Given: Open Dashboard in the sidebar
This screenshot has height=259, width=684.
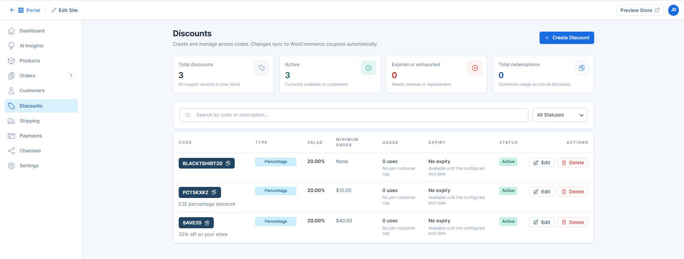Looking at the screenshot, I should click(41, 31).
